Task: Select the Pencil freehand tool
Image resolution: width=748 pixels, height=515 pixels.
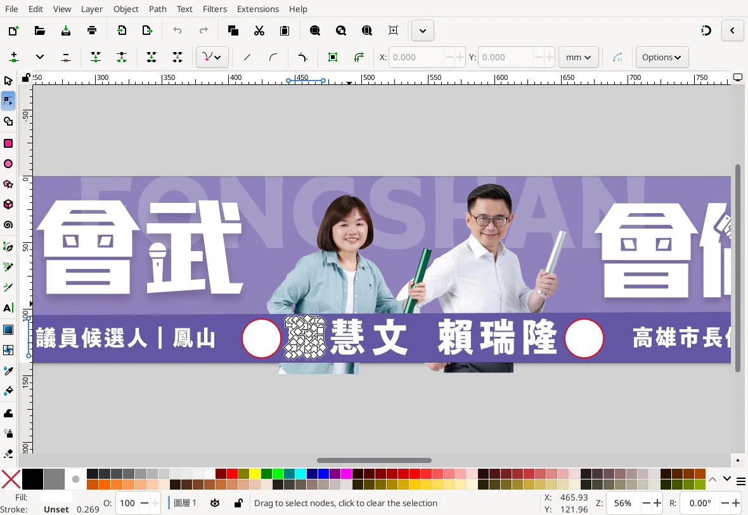Action: point(8,267)
